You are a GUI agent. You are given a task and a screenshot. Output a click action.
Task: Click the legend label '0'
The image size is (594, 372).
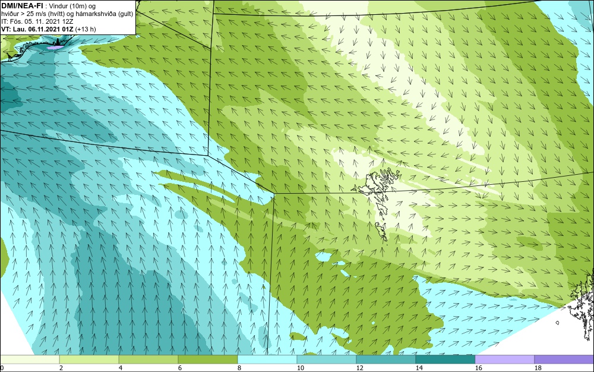(x=2, y=368)
